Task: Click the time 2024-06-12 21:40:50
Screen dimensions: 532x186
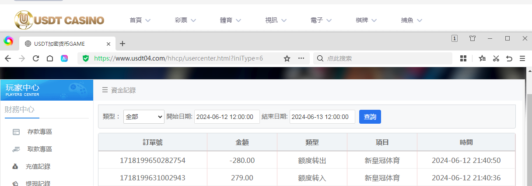Action: 466,160
